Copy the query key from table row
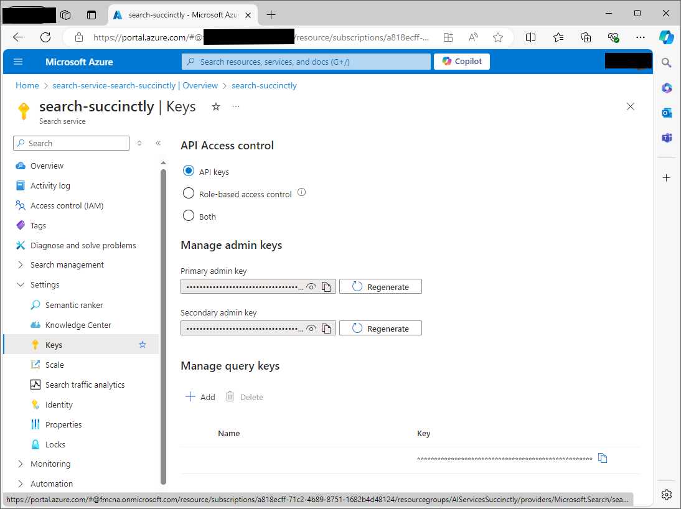Viewport: 681px width, 509px height. tap(603, 458)
